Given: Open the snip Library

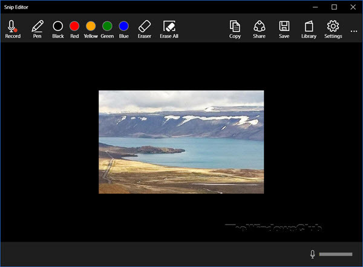Looking at the screenshot, I should (x=309, y=29).
